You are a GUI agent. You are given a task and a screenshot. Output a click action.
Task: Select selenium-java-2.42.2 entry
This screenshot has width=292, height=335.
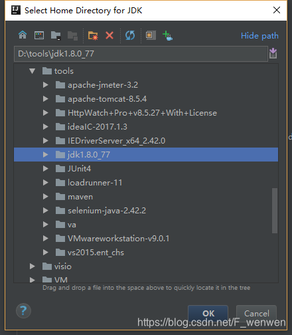click(x=107, y=211)
